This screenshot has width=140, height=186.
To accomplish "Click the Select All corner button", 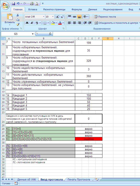I will 3,39.
